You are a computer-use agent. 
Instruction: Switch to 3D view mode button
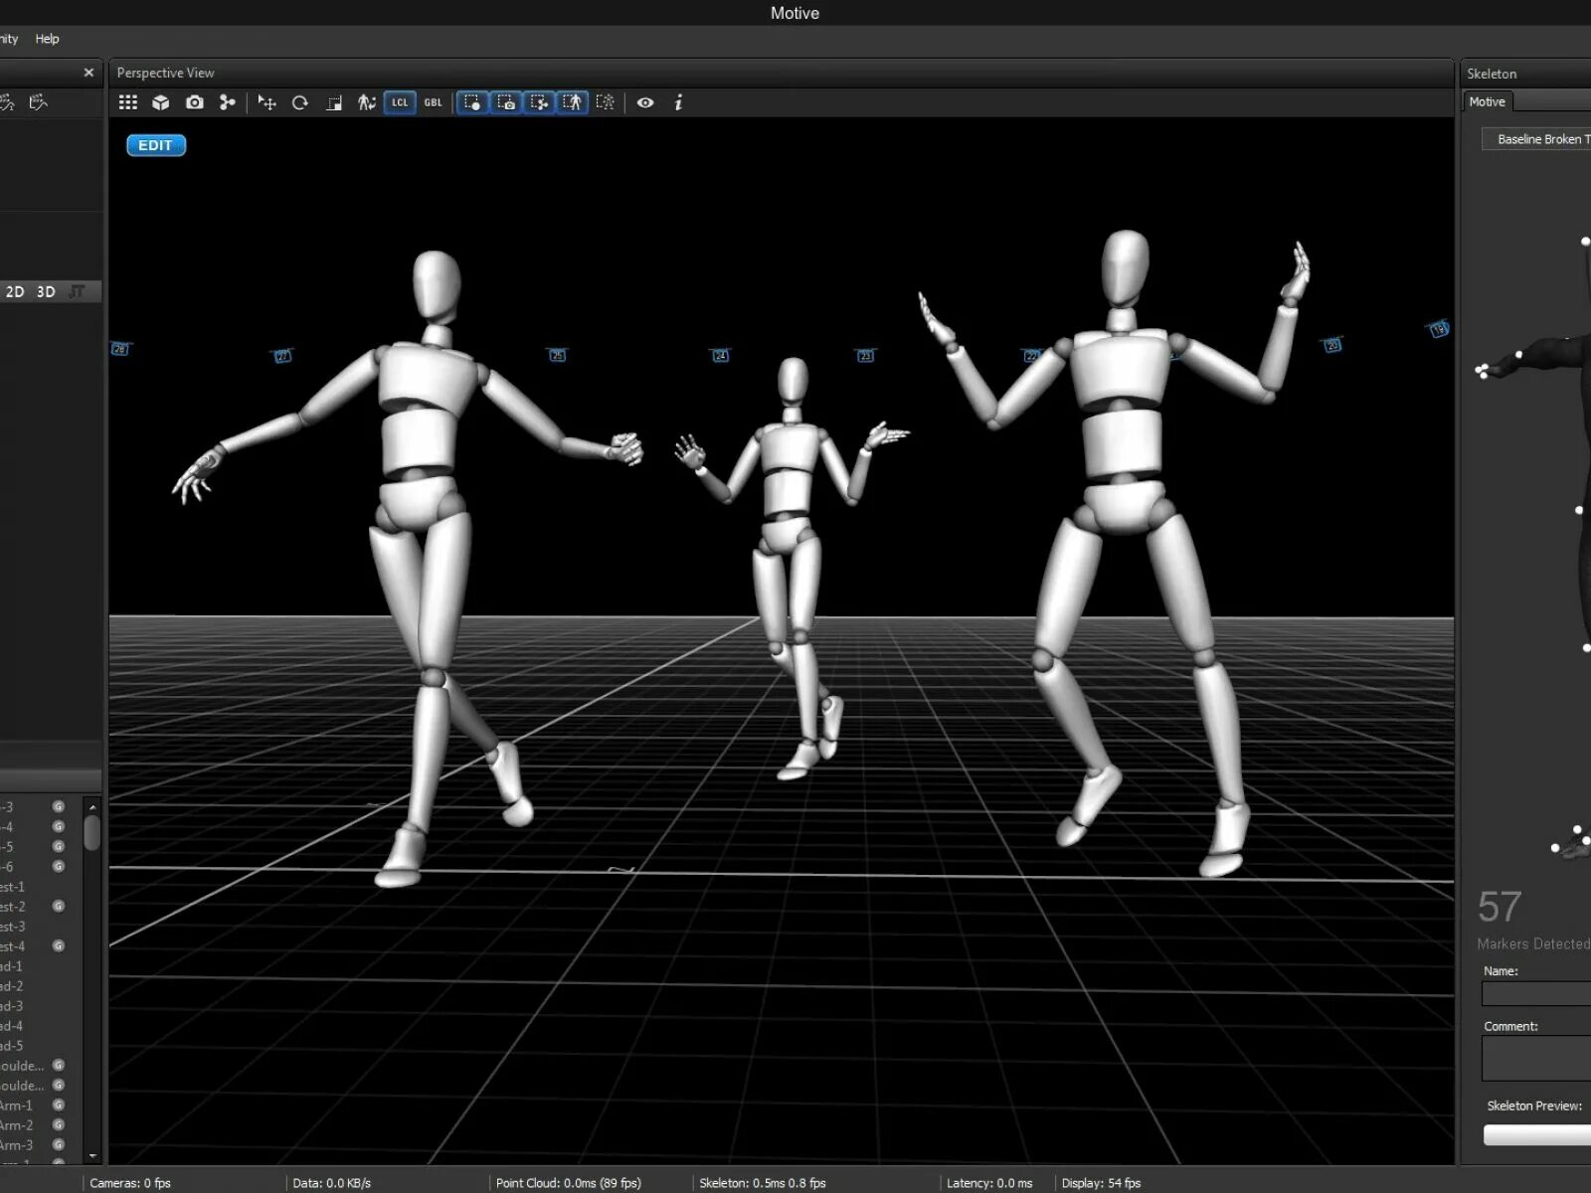(x=46, y=291)
